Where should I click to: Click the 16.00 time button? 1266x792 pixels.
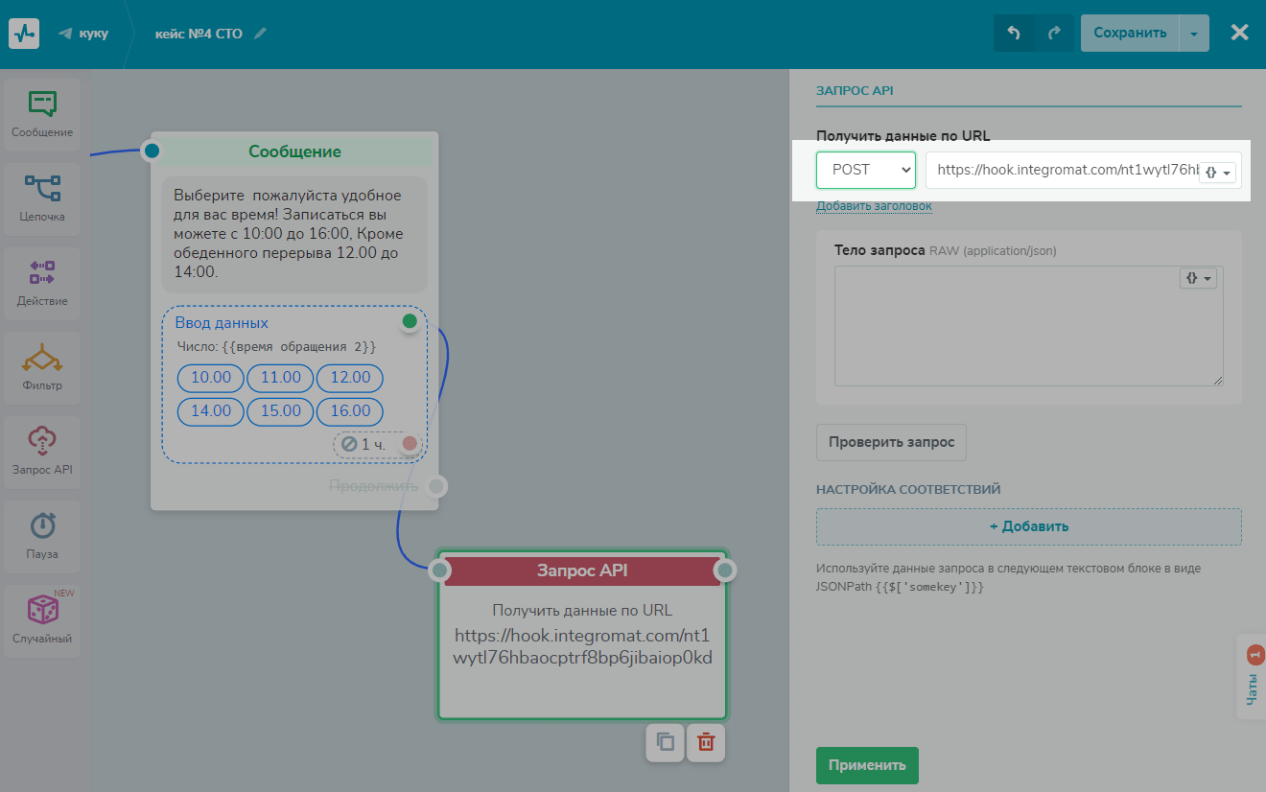coord(350,411)
